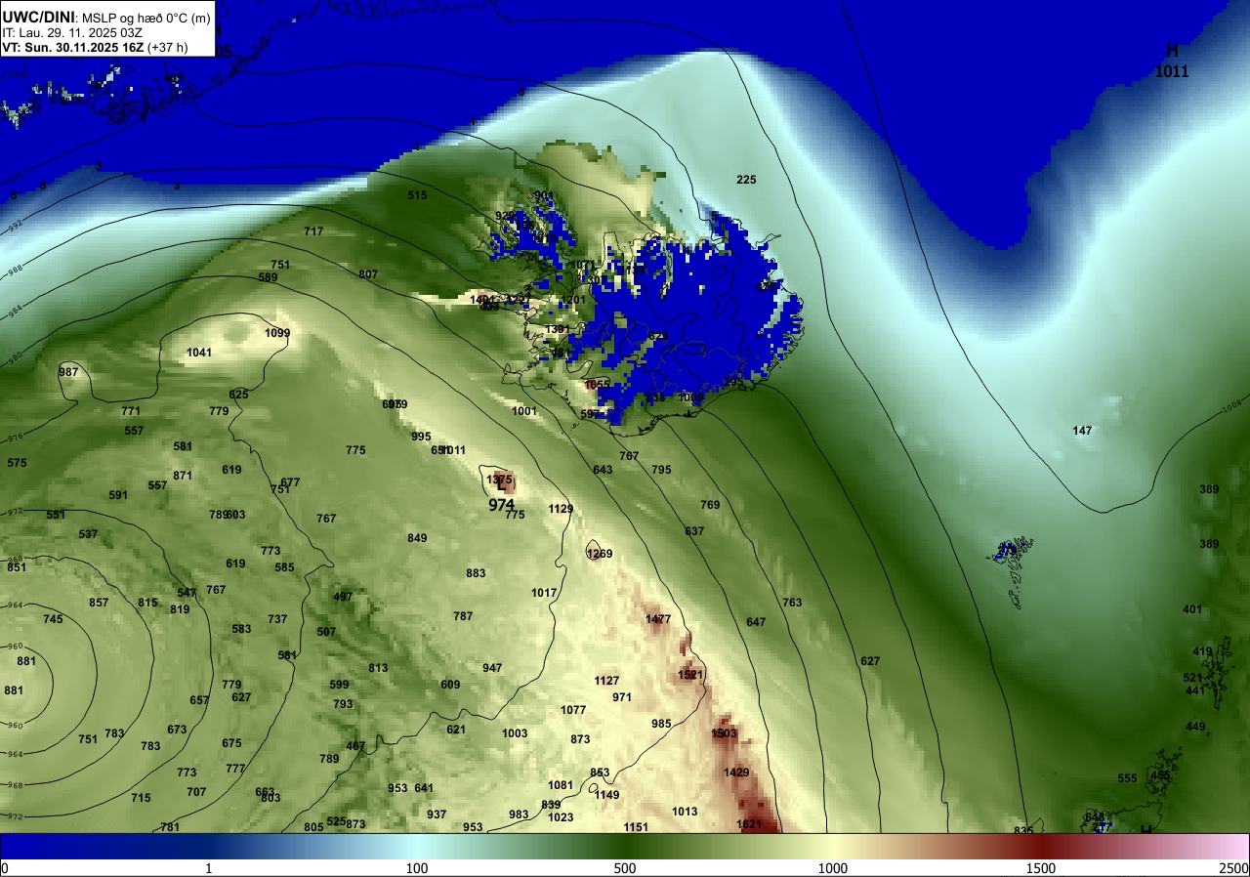This screenshot has width=1250, height=877.
Task: Click the '1429' height value
Action: 736,773
